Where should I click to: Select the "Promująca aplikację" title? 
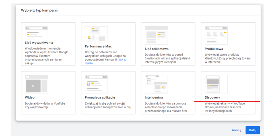[x=100, y=97]
